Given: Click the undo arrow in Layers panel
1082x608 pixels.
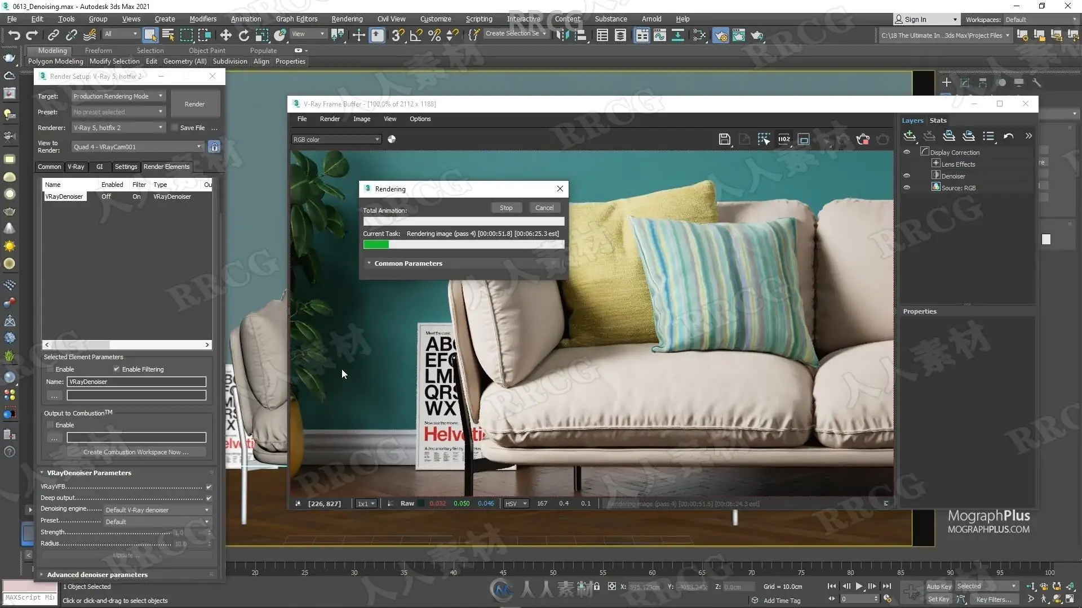Looking at the screenshot, I should tap(1008, 136).
